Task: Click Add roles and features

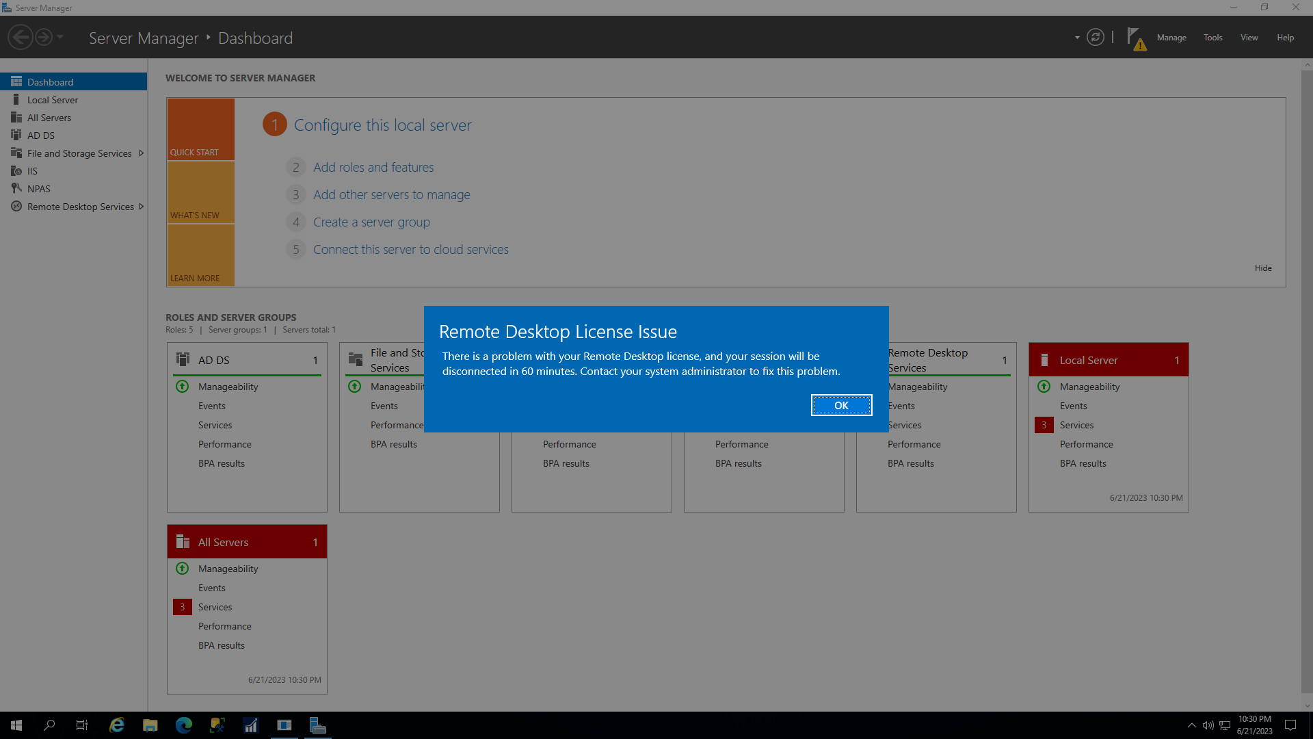Action: 373,167
